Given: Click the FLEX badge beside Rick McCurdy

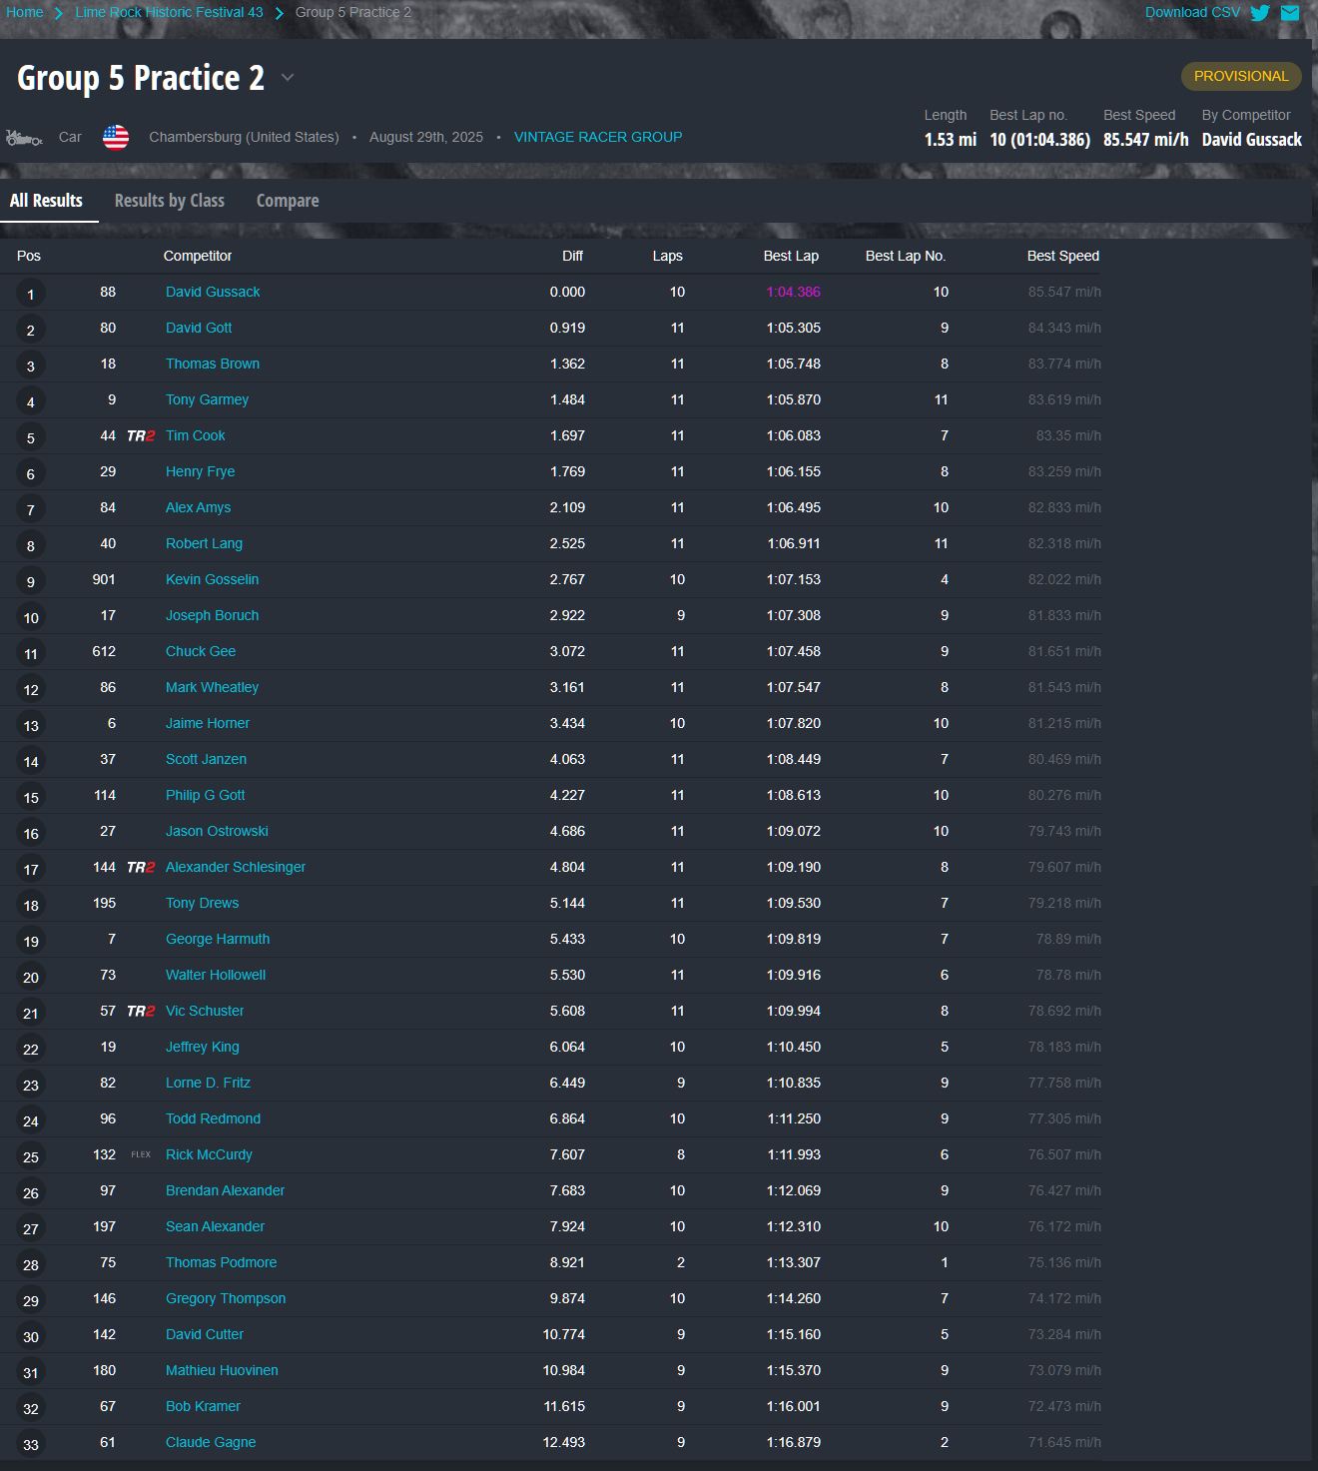Looking at the screenshot, I should pyautogui.click(x=141, y=1154).
